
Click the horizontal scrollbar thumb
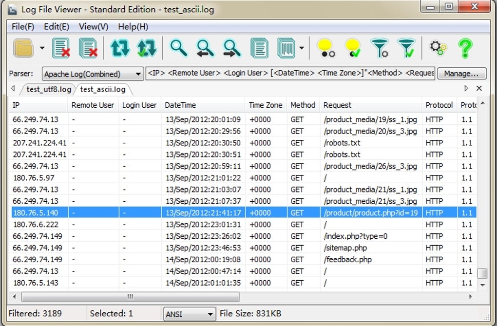(x=130, y=297)
